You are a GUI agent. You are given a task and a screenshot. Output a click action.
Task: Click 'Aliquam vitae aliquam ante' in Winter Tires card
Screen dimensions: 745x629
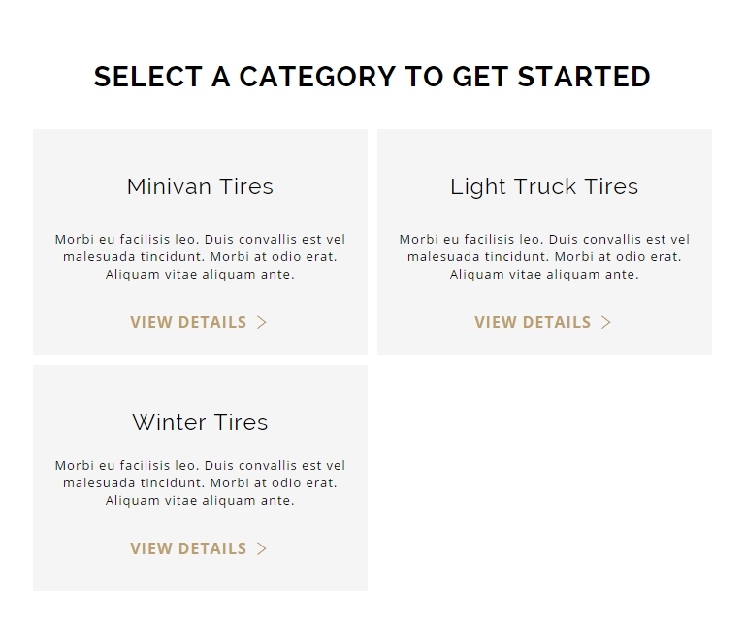[199, 501]
